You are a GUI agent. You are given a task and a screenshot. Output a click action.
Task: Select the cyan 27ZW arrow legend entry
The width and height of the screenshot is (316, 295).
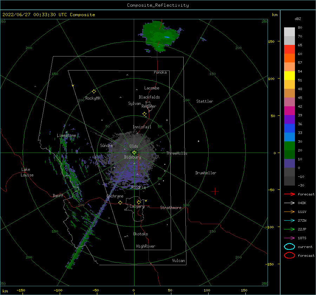coord(289,221)
